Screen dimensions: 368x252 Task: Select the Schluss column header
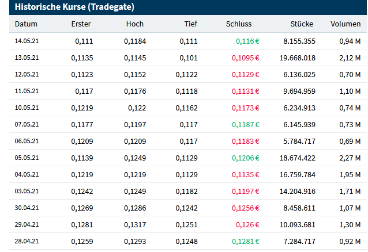coord(239,24)
